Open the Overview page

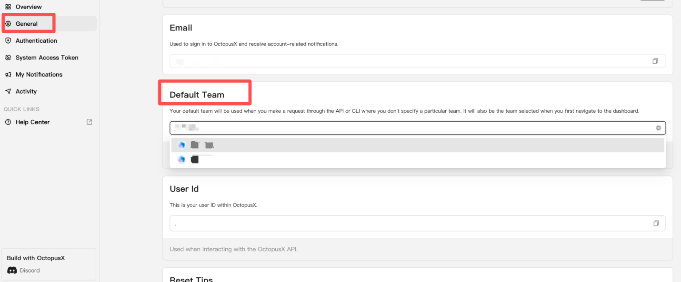pyautogui.click(x=29, y=7)
